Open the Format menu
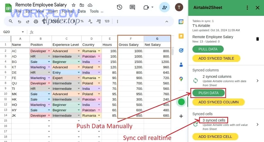Screen dimensions: 264x142 tap(68, 11)
